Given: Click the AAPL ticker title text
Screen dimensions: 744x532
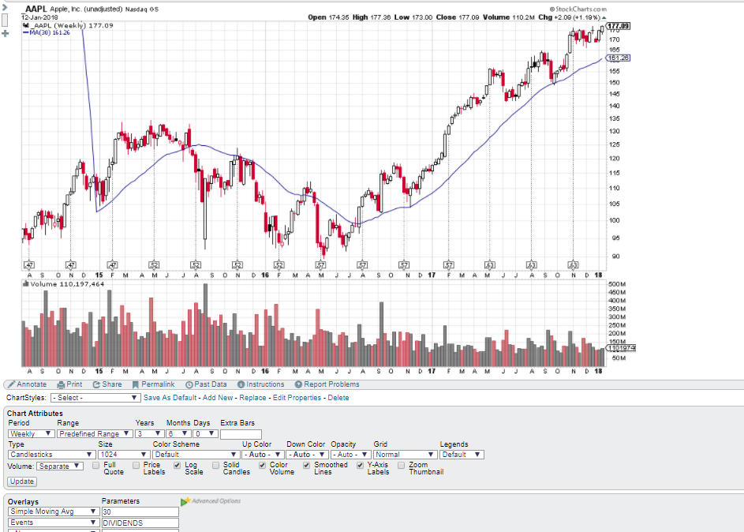Looking at the screenshot, I should coord(36,9).
